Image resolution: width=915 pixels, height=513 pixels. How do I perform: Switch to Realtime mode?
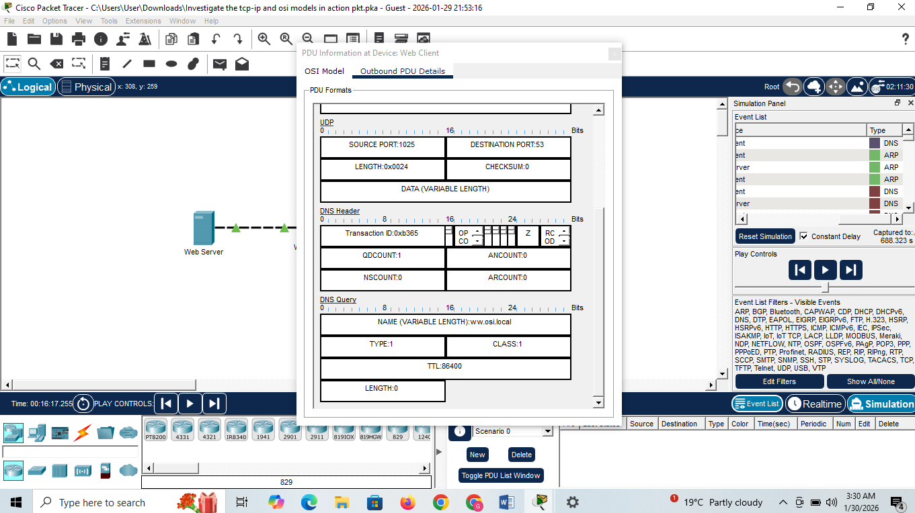point(815,404)
